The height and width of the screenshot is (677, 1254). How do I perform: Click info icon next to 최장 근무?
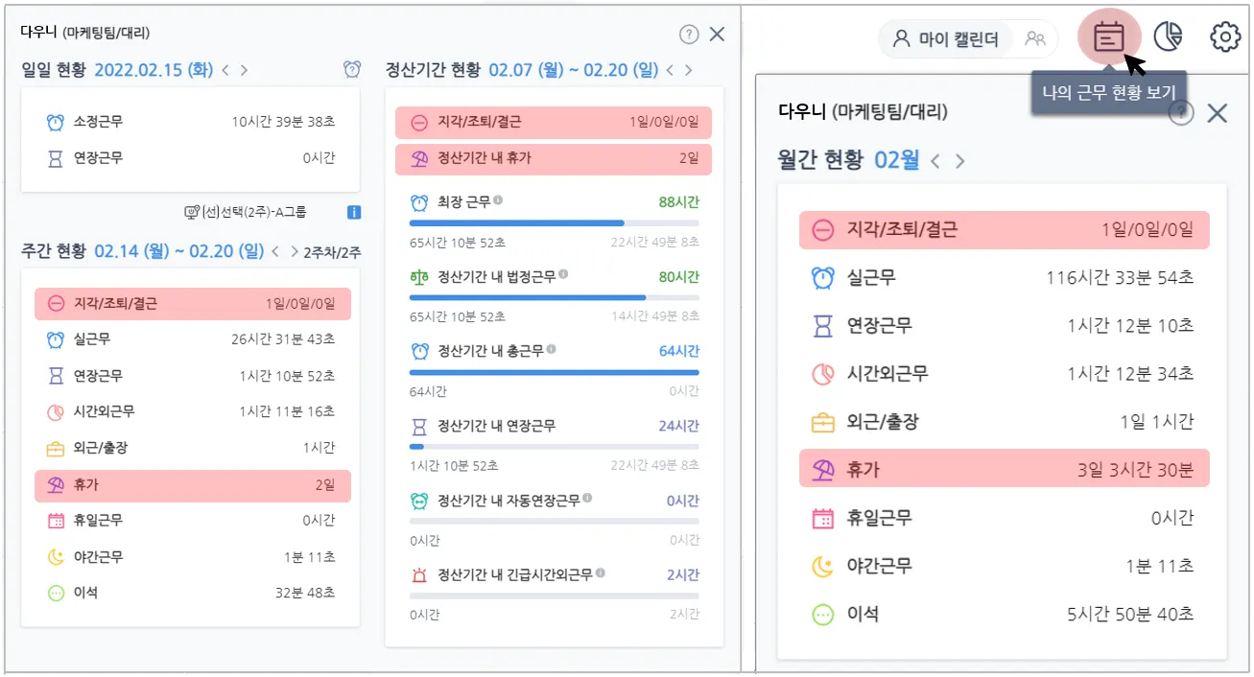(498, 201)
